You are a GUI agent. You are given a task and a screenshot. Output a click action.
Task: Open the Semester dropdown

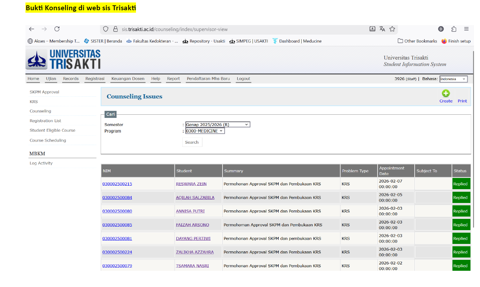click(218, 125)
